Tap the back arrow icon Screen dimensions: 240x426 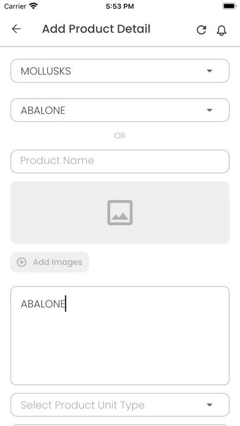coord(17,29)
